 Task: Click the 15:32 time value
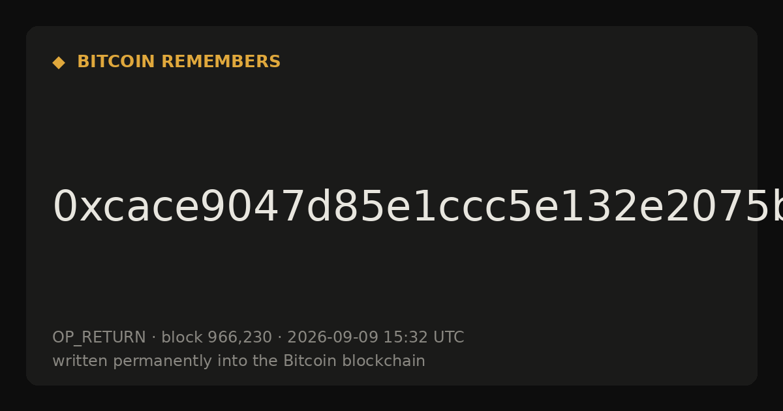405,337
